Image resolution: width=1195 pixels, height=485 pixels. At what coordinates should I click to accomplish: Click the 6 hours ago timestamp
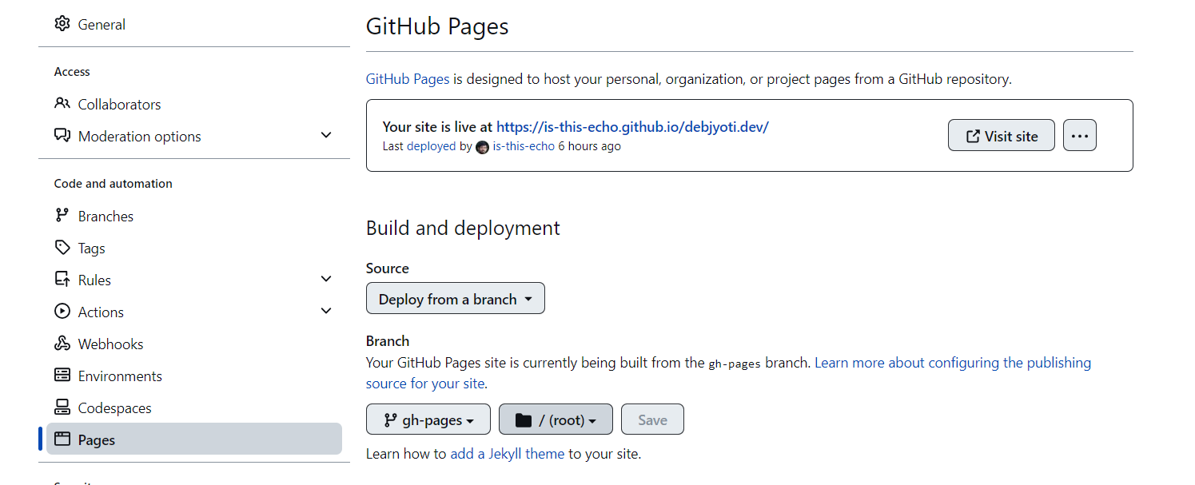589,146
